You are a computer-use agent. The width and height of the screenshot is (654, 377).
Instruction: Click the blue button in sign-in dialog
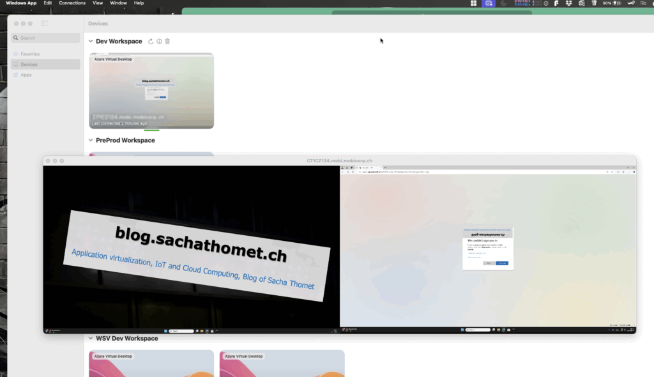click(x=502, y=263)
